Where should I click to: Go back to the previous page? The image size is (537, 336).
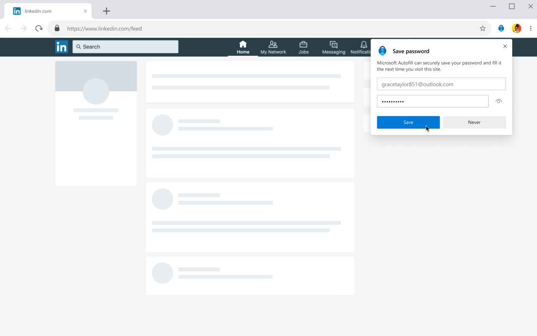pyautogui.click(x=8, y=29)
